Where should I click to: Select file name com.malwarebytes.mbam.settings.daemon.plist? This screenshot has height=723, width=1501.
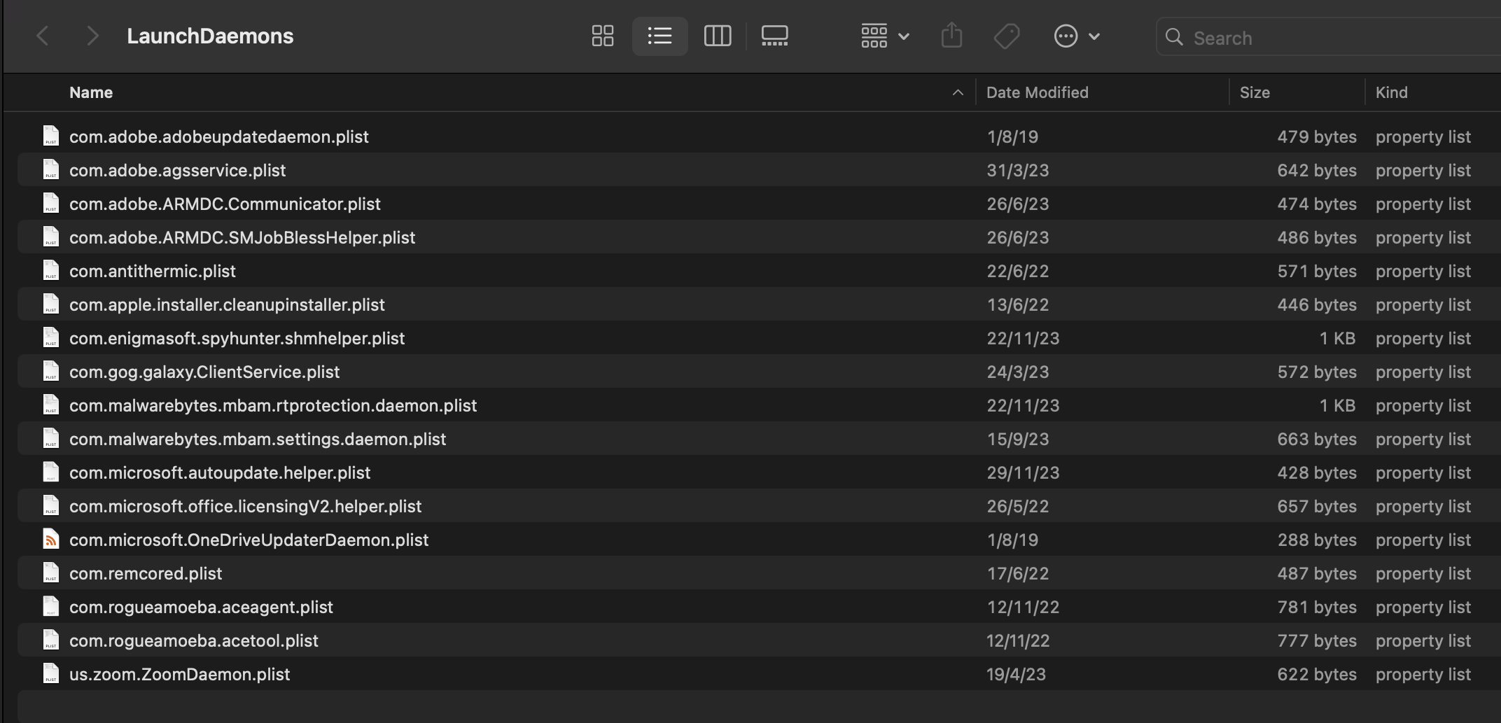pyautogui.click(x=258, y=439)
